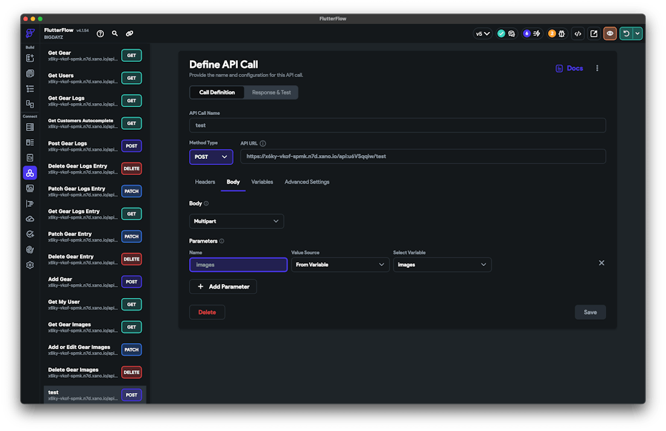Image resolution: width=666 pixels, height=431 pixels.
Task: Expand the arrow beside the green run button
Action: [637, 33]
